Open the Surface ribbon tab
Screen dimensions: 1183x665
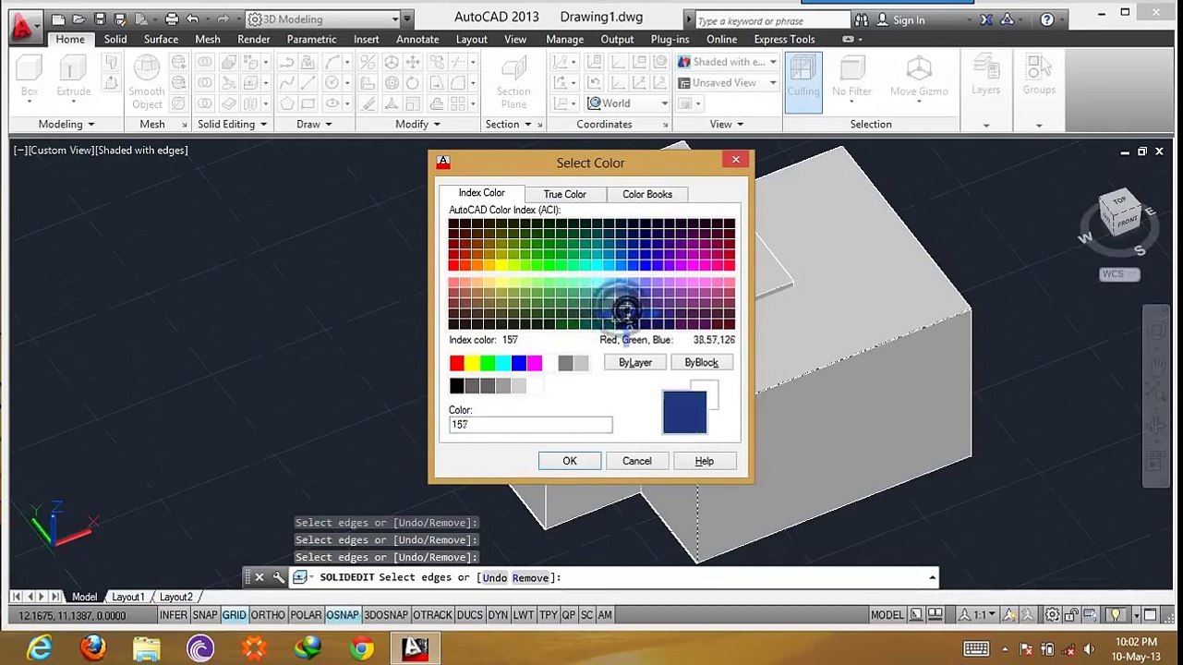(161, 40)
